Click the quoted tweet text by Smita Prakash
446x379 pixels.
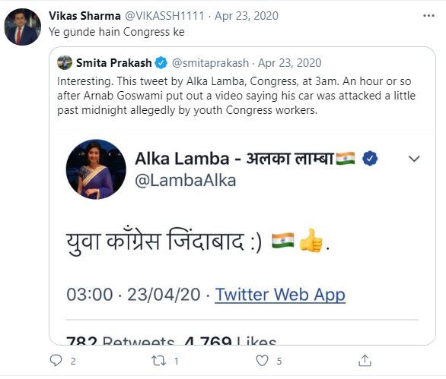236,96
